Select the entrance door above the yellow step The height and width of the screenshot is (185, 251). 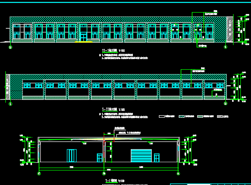click(x=83, y=37)
